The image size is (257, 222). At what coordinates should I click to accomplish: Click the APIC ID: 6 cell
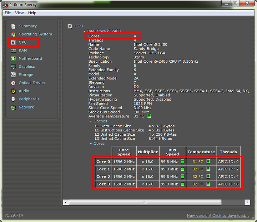click(228, 184)
